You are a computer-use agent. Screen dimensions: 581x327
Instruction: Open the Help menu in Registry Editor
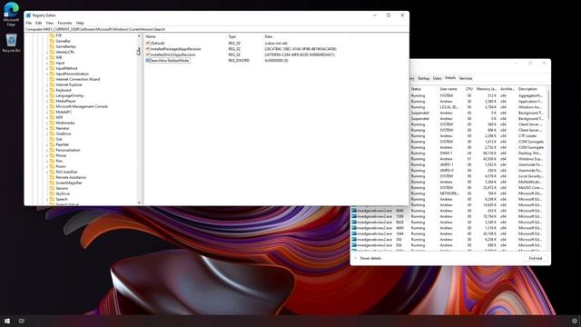[x=80, y=23]
